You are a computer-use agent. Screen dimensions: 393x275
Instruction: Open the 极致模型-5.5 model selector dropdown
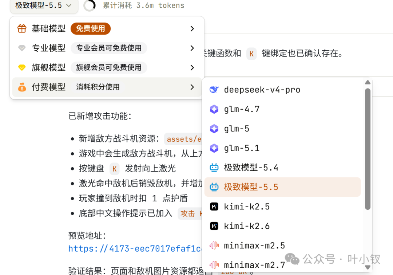pos(44,5)
